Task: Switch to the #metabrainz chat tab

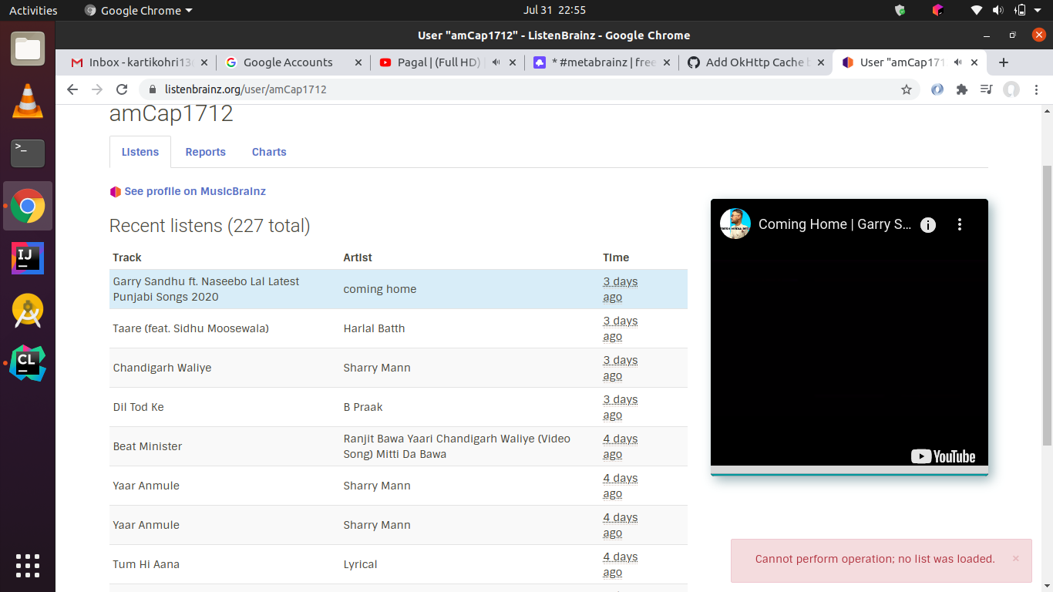Action: tap(601, 62)
